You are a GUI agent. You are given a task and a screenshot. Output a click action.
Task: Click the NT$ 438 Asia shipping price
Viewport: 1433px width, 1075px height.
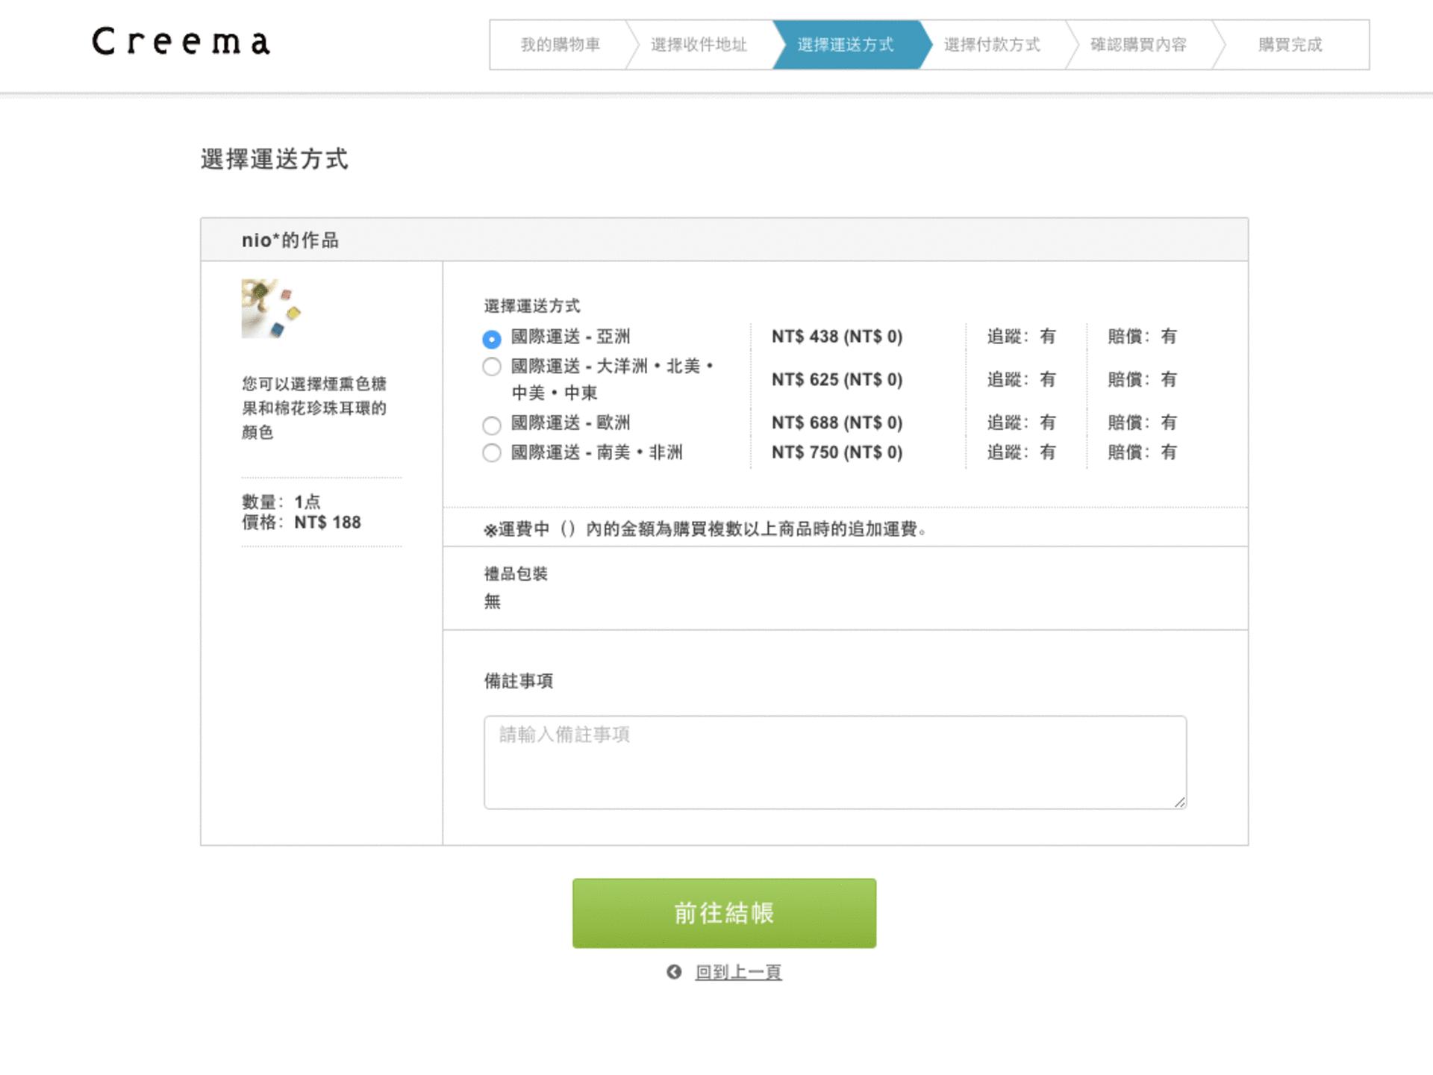(837, 337)
